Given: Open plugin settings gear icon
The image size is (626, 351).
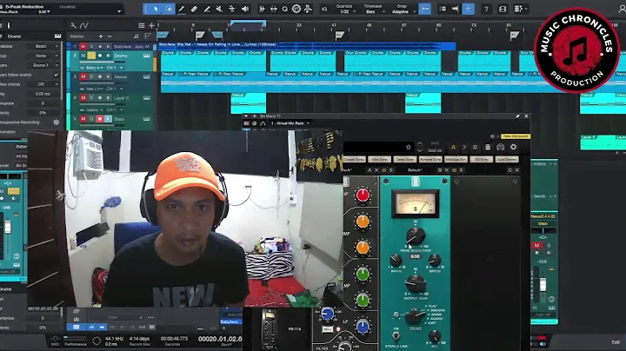Looking at the screenshot, I should 513,147.
